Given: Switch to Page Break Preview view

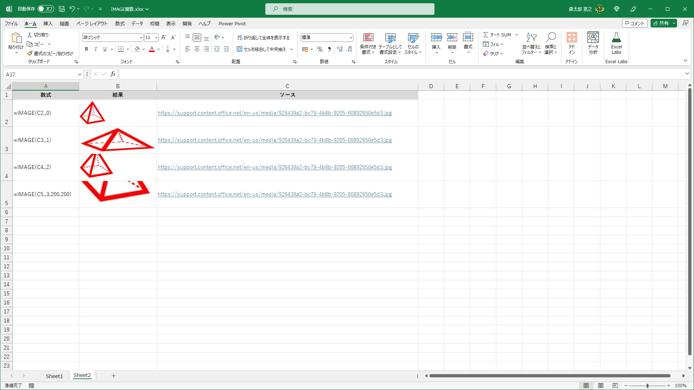Looking at the screenshot, I should (615, 386).
